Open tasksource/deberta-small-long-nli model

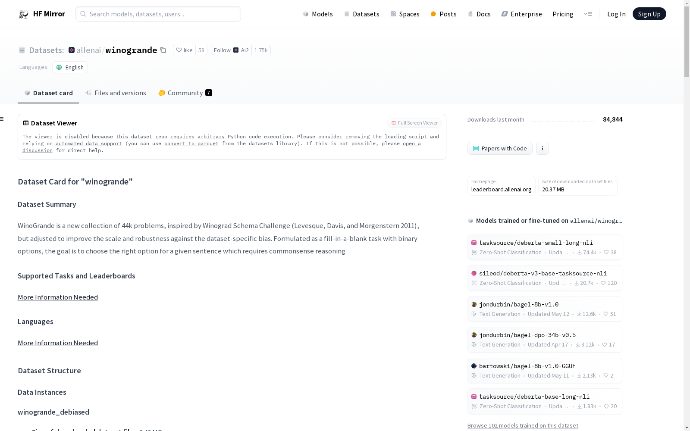pyautogui.click(x=545, y=247)
